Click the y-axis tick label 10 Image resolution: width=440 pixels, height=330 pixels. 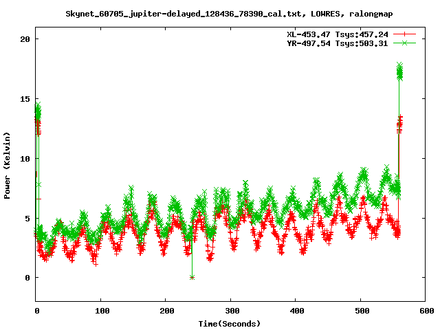(x=25, y=159)
